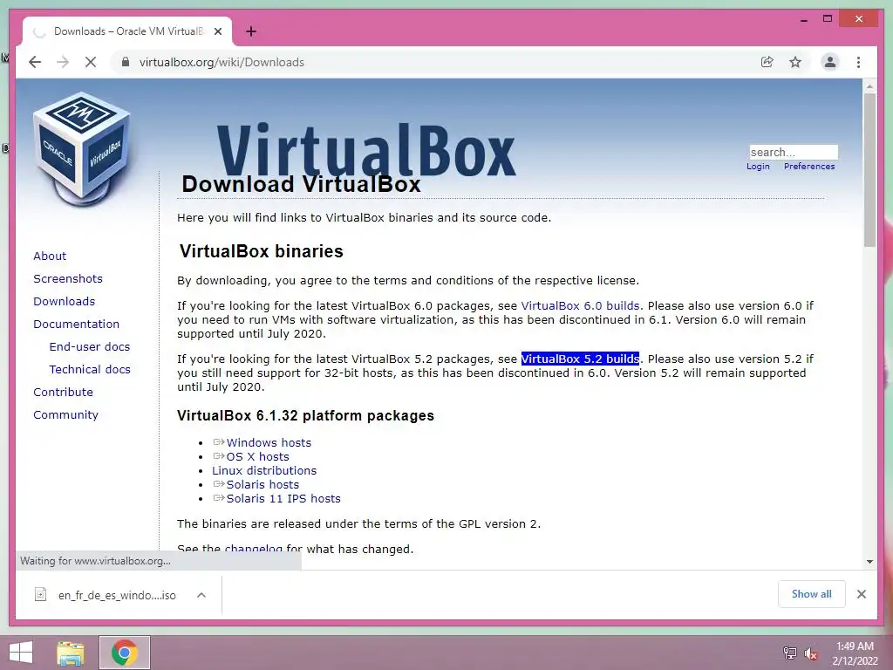The height and width of the screenshot is (670, 893).
Task: Go to Screenshots in the sidebar
Action: tap(68, 278)
